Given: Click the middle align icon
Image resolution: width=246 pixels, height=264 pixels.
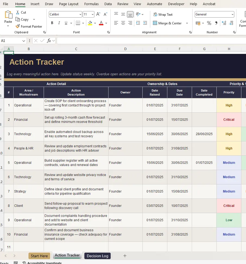Looking at the screenshot, I should [123, 14].
